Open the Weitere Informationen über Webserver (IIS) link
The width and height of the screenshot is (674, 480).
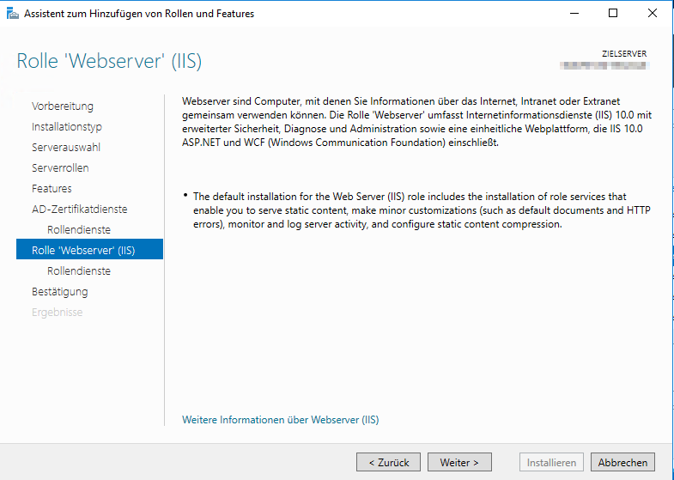tap(280, 420)
